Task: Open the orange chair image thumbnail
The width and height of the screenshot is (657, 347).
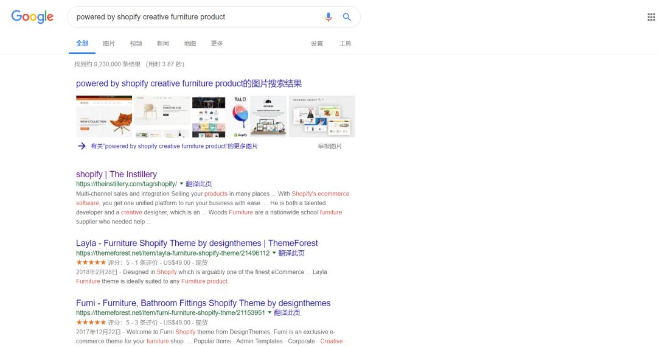Action: coord(104,116)
